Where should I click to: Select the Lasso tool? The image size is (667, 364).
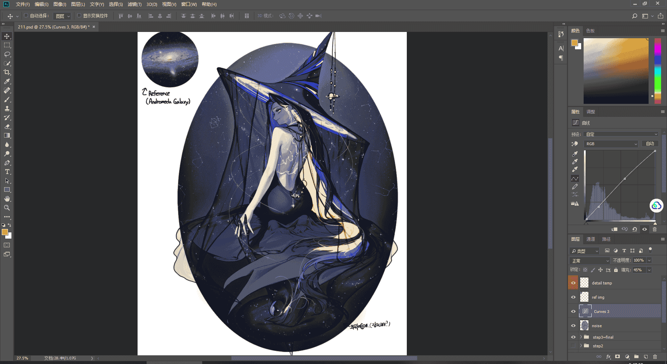point(7,54)
